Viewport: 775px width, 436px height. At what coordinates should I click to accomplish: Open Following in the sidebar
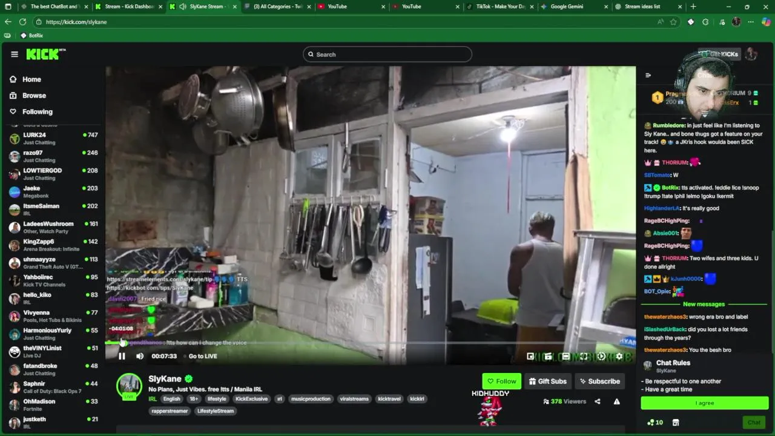[31, 111]
